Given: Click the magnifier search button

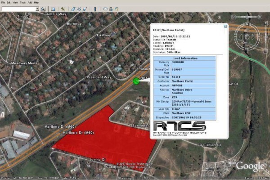Looking at the screenshot, I should click(43, 9).
